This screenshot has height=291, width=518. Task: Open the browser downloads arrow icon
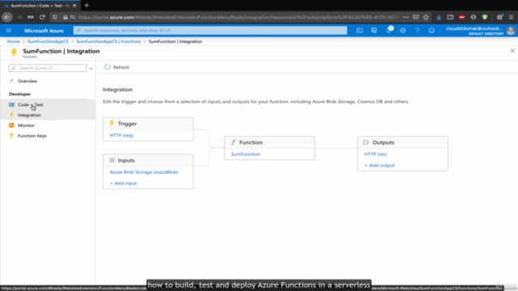click(x=439, y=17)
